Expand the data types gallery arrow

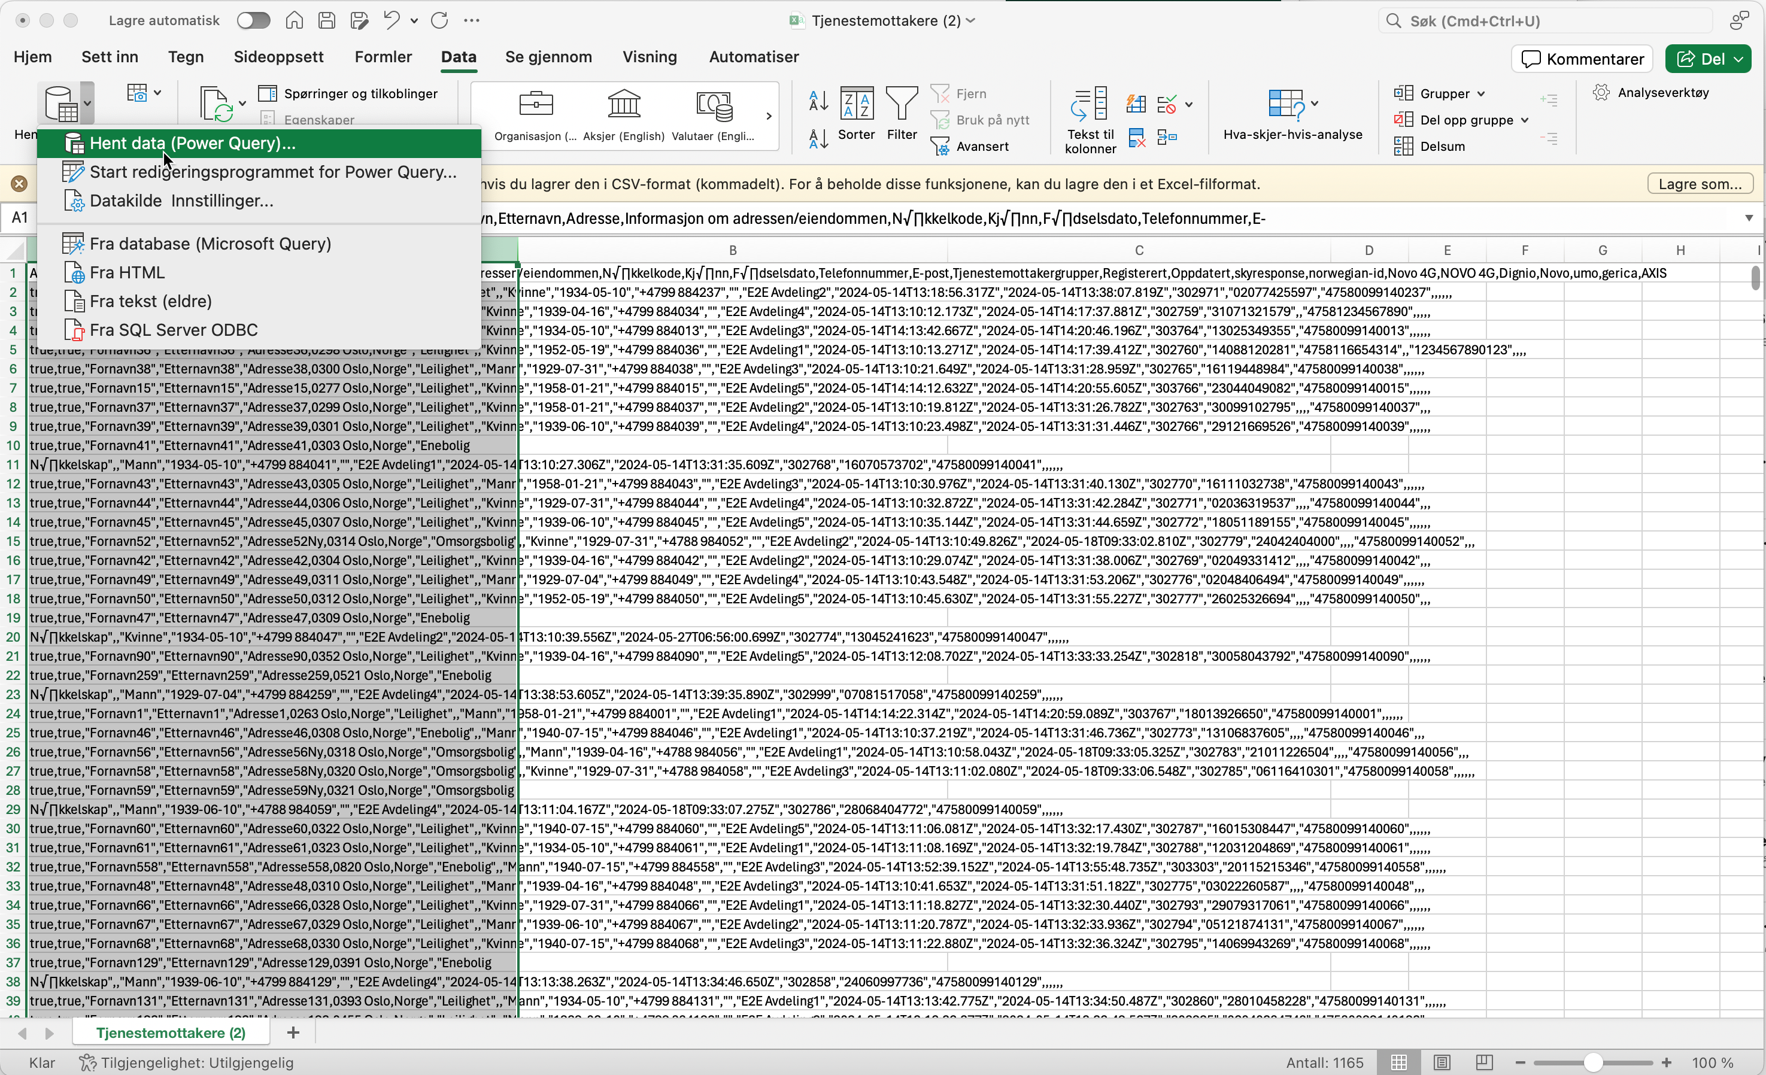pos(769,116)
